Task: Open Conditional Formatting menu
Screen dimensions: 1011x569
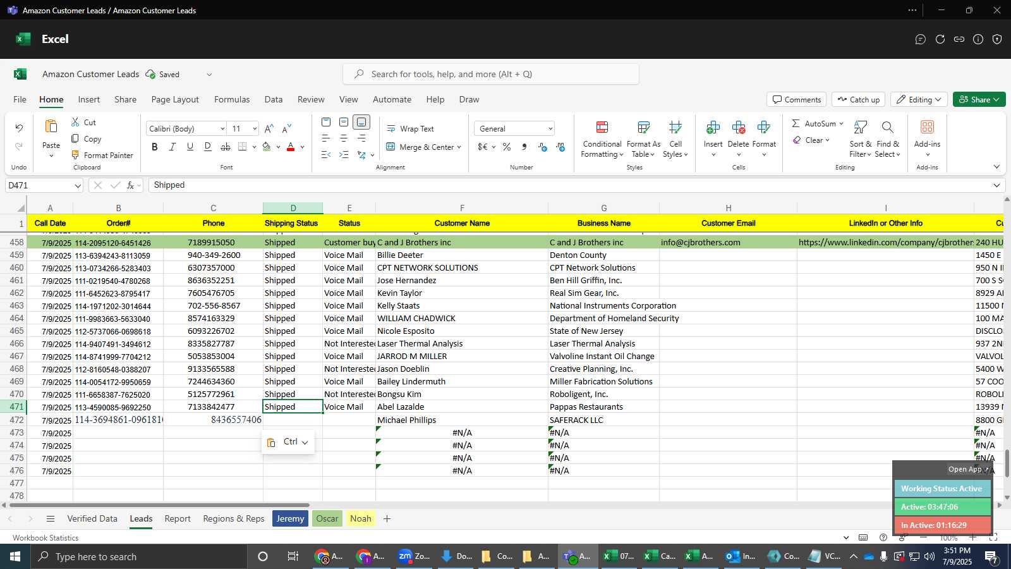Action: click(x=602, y=140)
